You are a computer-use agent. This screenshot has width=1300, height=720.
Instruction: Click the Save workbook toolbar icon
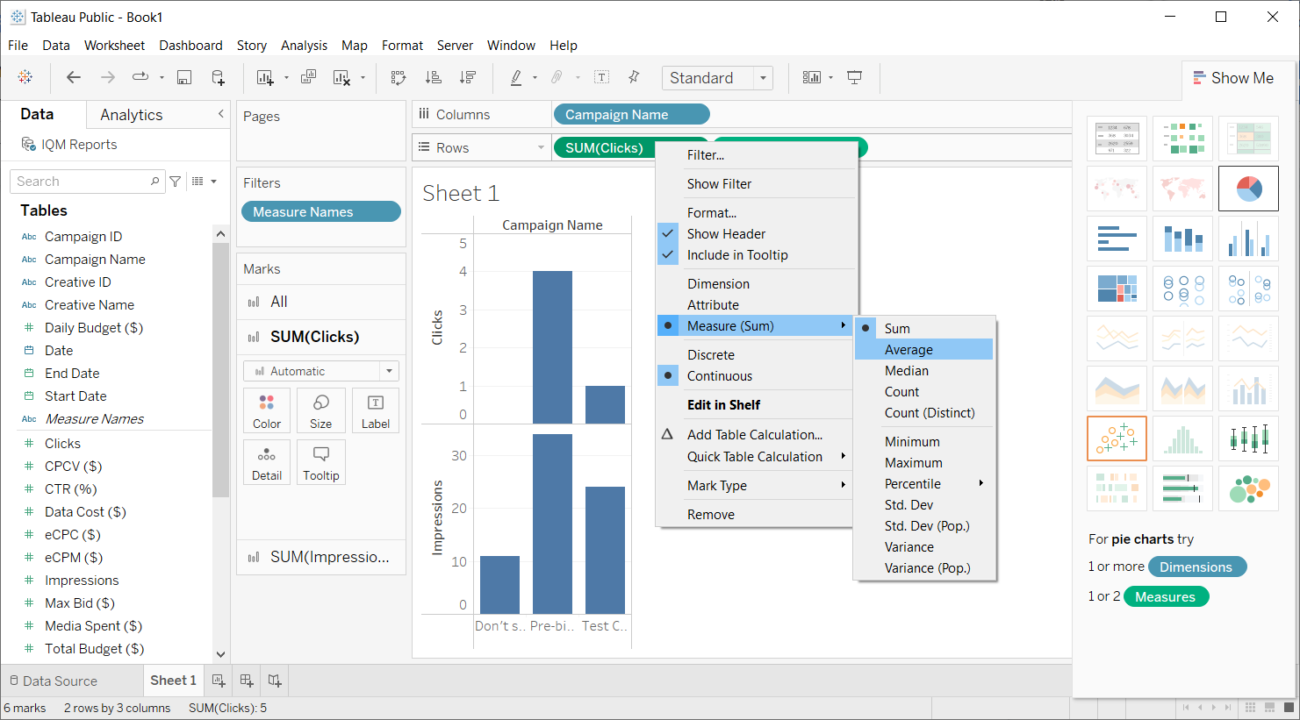click(184, 78)
